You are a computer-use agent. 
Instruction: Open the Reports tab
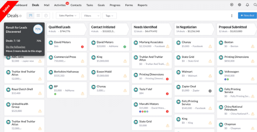(142, 5)
